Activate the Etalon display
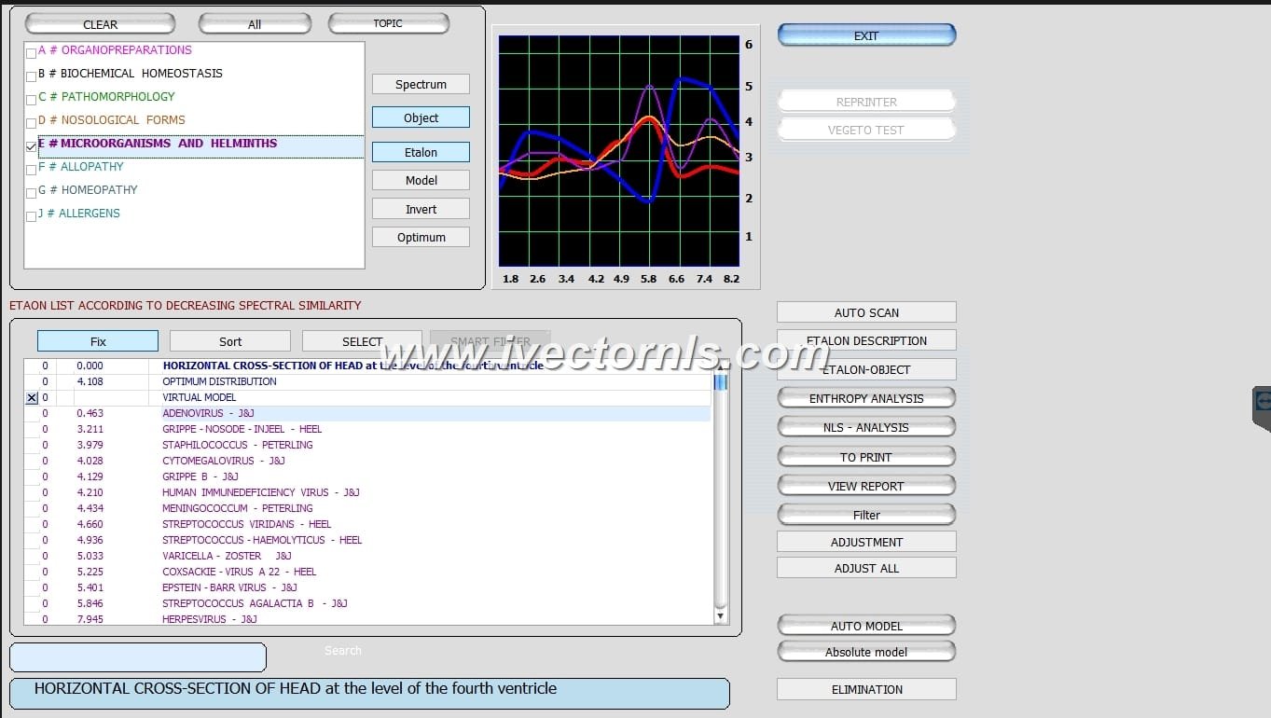Image resolution: width=1271 pixels, height=718 pixels. point(421,151)
